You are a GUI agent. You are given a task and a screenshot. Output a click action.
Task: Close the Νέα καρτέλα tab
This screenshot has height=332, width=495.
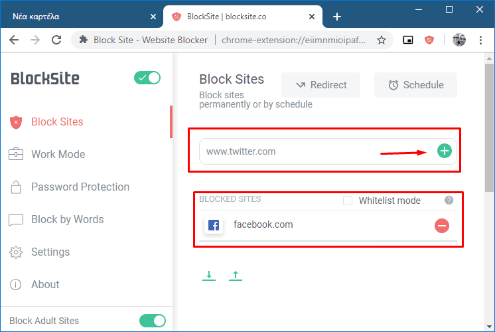(153, 17)
